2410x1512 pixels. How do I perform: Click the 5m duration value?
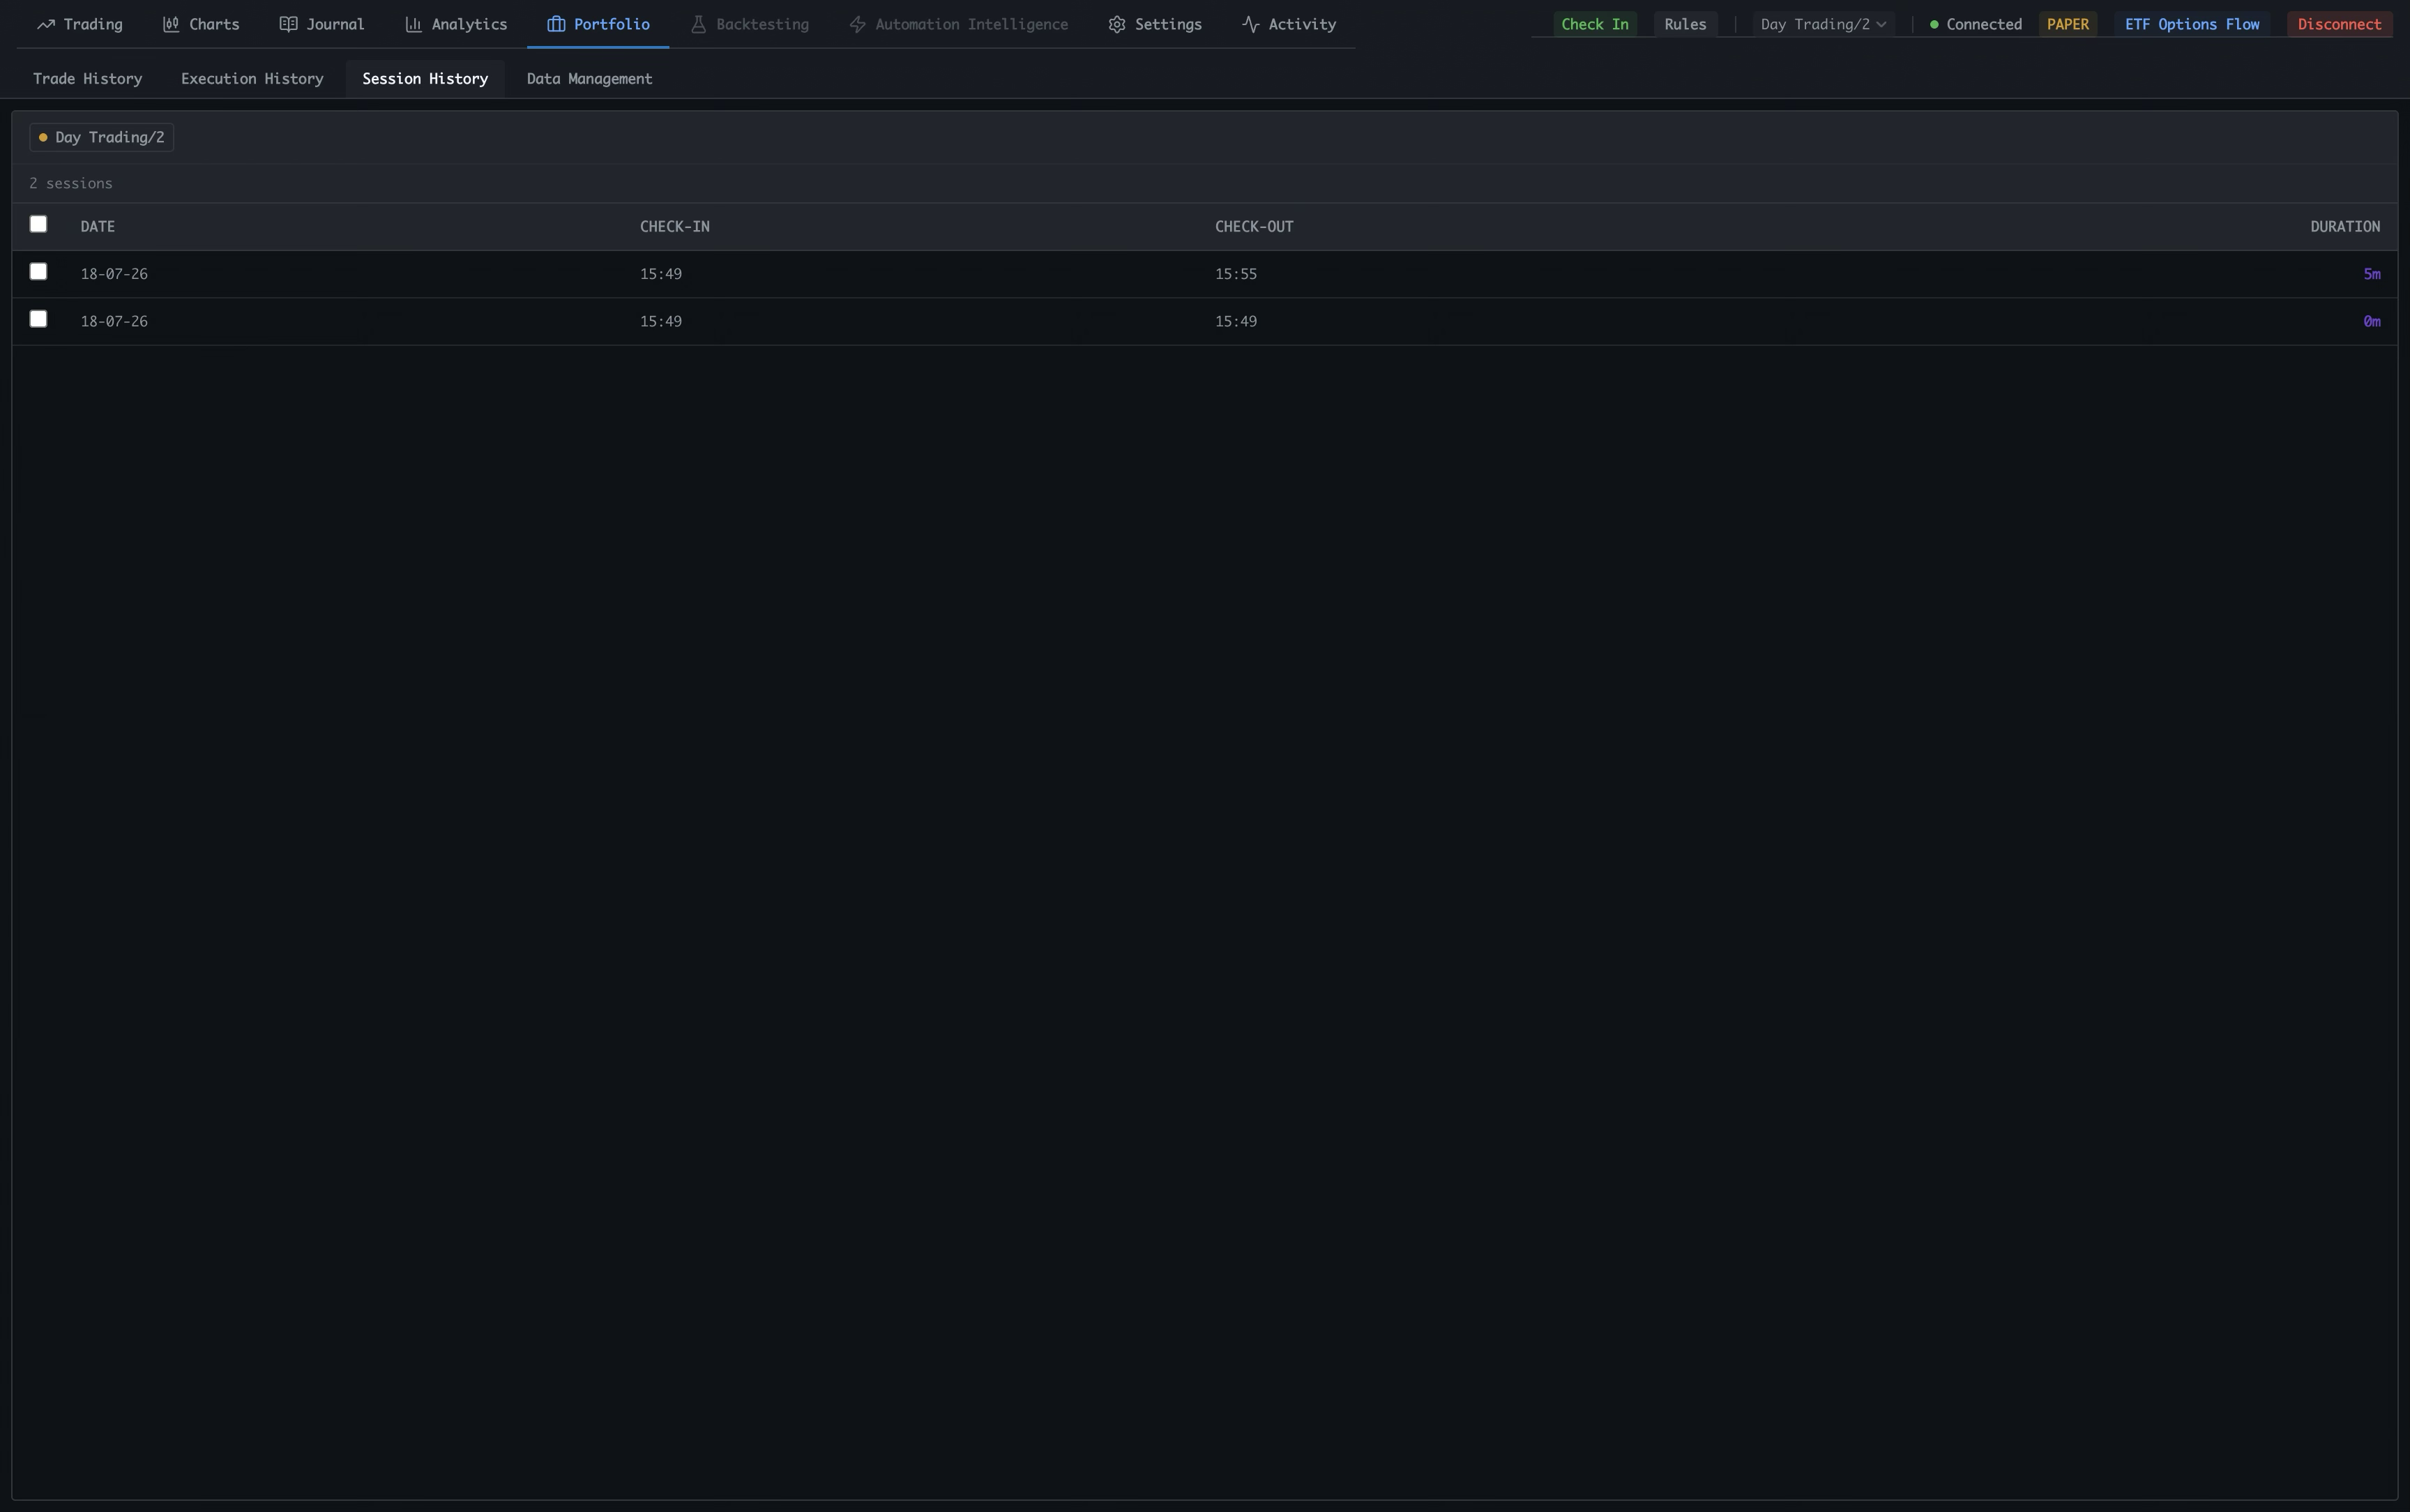click(x=2372, y=274)
